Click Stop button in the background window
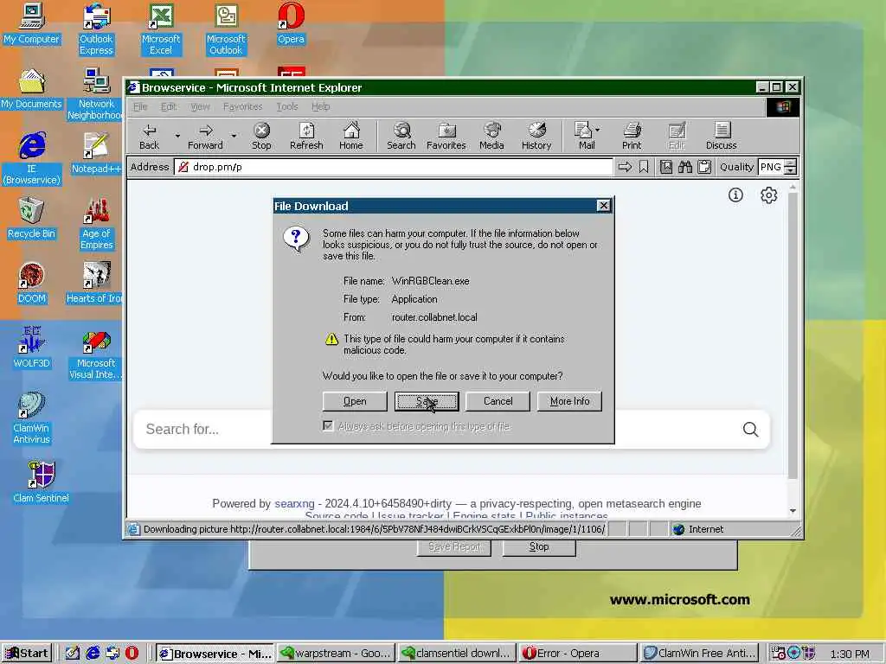Screen dimensions: 886x664 pos(539,546)
